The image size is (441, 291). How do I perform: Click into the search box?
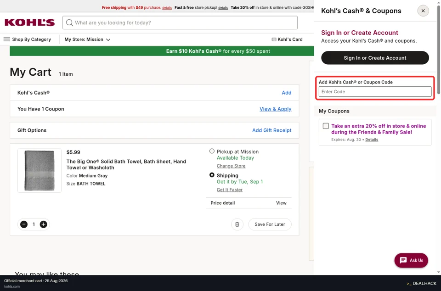coord(180,22)
